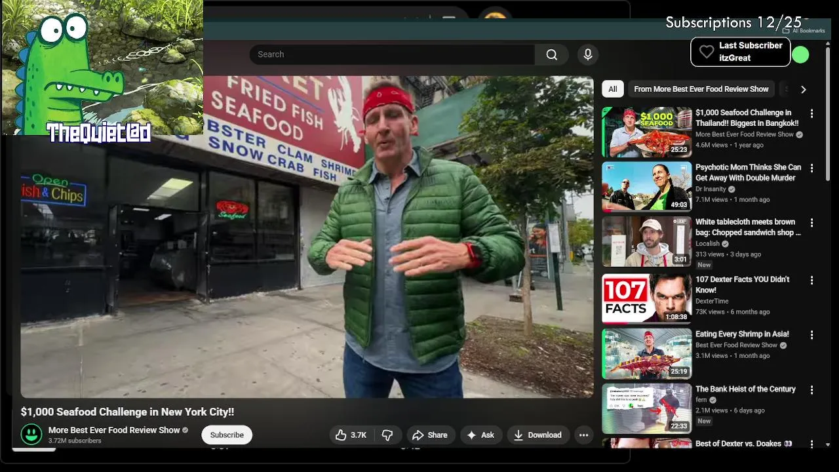The image size is (839, 472).
Task: Click the Ask button
Action: (480, 435)
